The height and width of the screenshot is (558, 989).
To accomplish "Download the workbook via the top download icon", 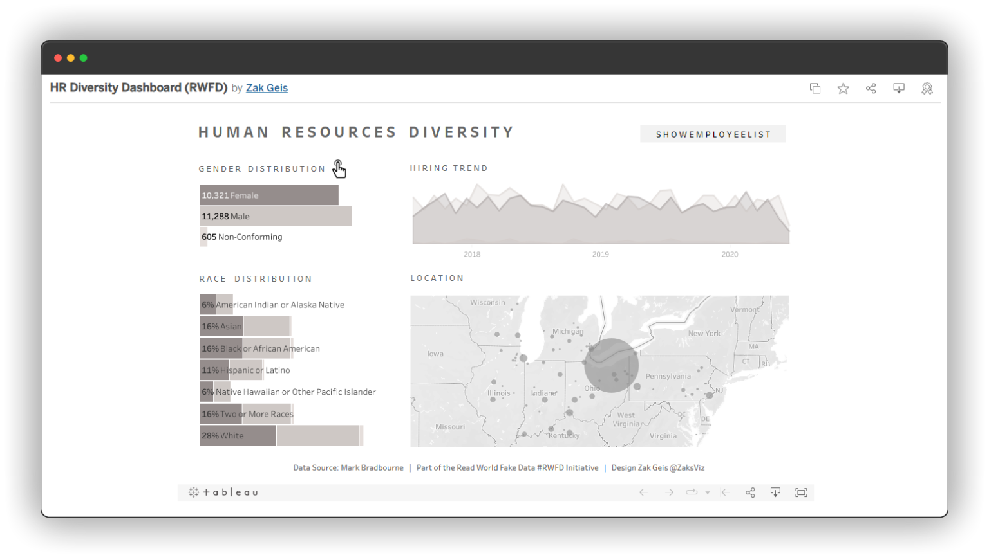I will (899, 88).
